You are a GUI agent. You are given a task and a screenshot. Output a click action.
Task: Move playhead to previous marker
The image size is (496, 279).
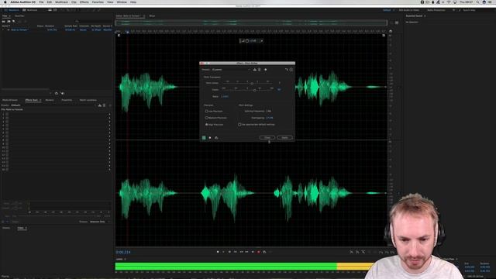coord(235,252)
